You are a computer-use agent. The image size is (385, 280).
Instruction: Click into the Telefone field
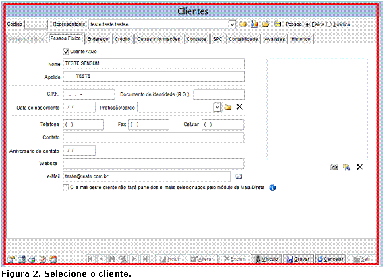pyautogui.click(x=83, y=125)
